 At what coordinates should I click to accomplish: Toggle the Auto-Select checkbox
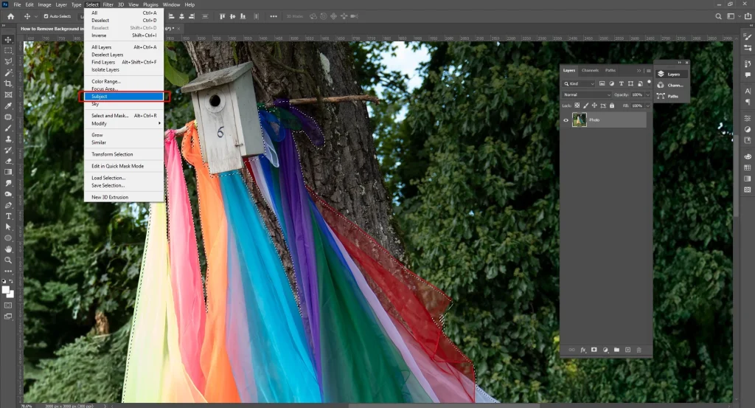46,15
